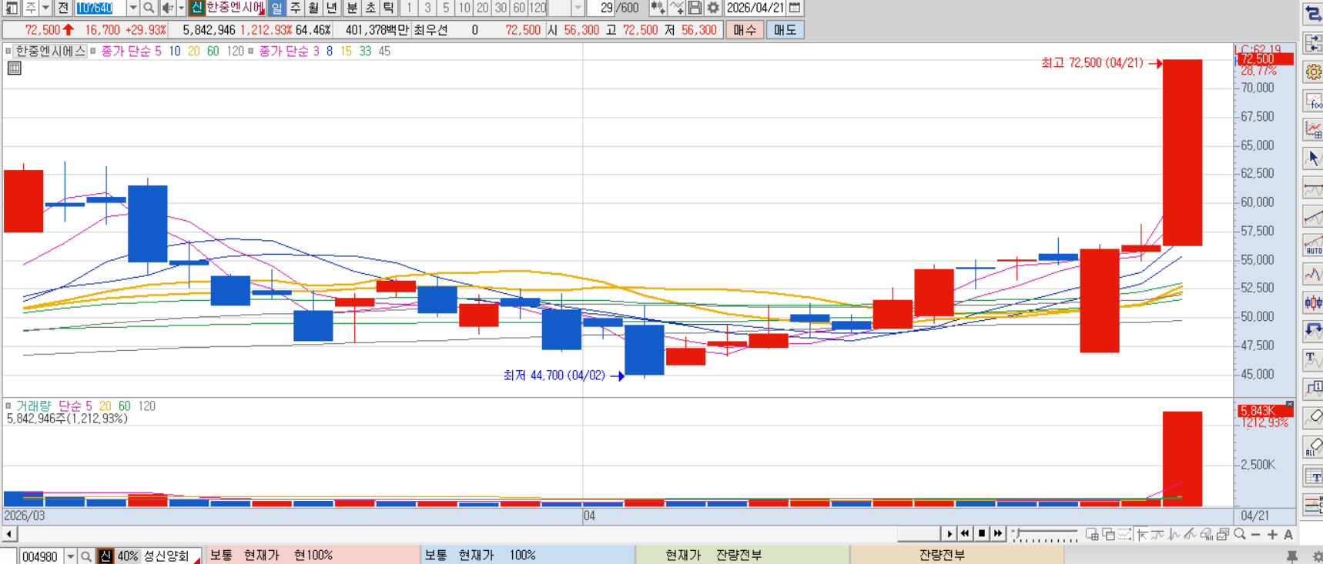
Task: Click the AUTO trendline tool in right sidebar
Action: (x=1313, y=246)
